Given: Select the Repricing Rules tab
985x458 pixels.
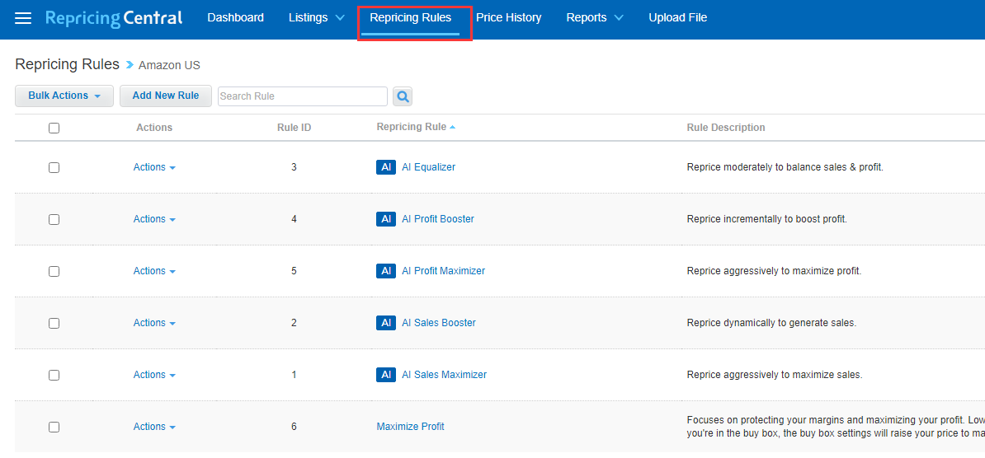Looking at the screenshot, I should [x=410, y=17].
